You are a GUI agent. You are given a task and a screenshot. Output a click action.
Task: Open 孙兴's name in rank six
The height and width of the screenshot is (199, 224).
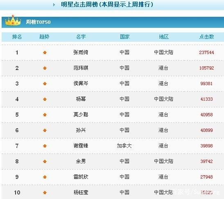tap(81, 130)
